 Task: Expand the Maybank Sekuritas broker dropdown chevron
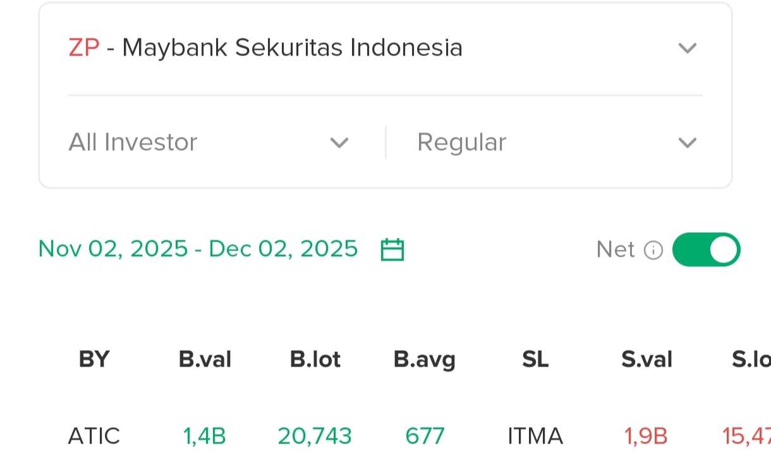(686, 48)
